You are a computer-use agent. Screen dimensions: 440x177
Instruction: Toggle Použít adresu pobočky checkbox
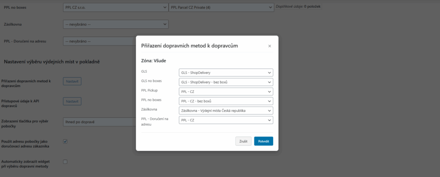pyautogui.click(x=65, y=141)
